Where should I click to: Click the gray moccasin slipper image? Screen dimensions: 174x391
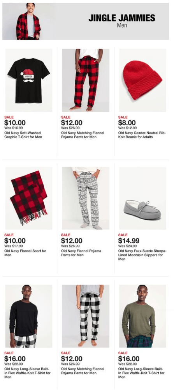click(x=142, y=198)
